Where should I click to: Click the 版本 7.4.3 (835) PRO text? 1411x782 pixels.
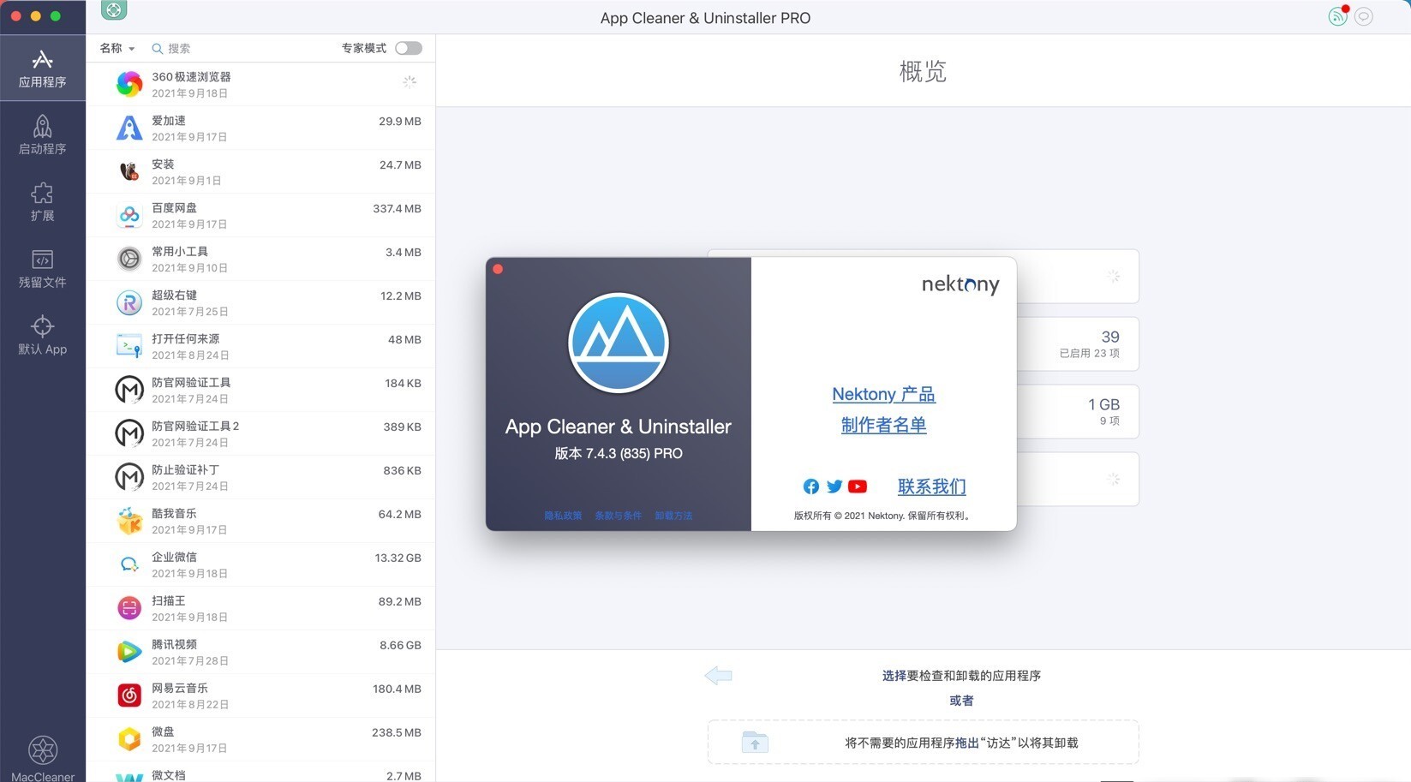pos(619,453)
